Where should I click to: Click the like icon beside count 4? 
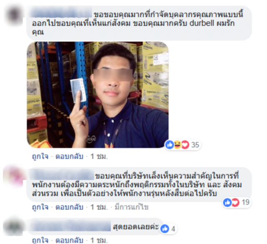tap(165, 229)
